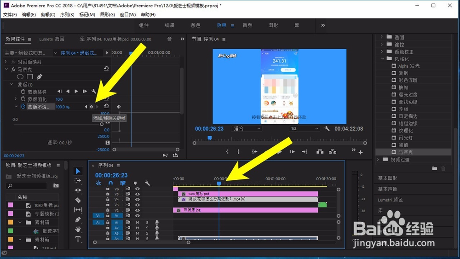This screenshot has width=460, height=259.
Task: Toggle linked selection in timeline
Action: [x=123, y=183]
